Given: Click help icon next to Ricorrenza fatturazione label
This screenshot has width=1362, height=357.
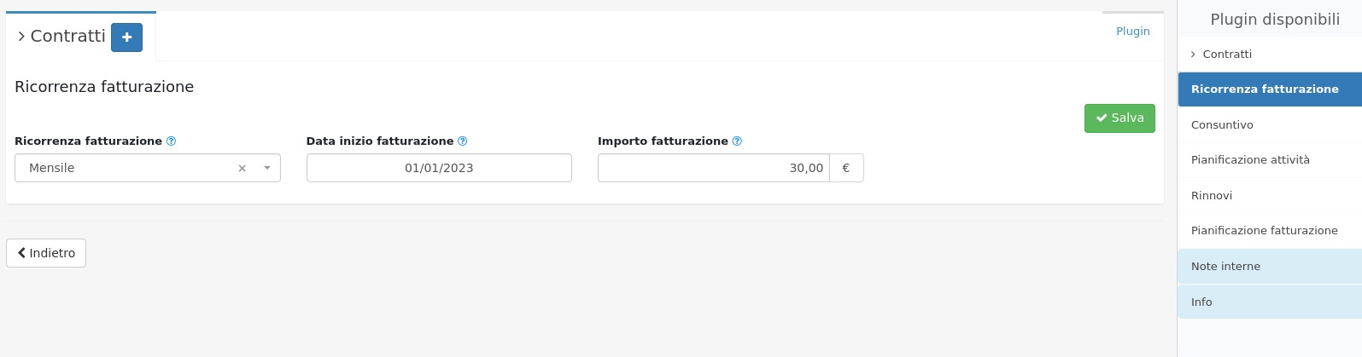Looking at the screenshot, I should (171, 141).
